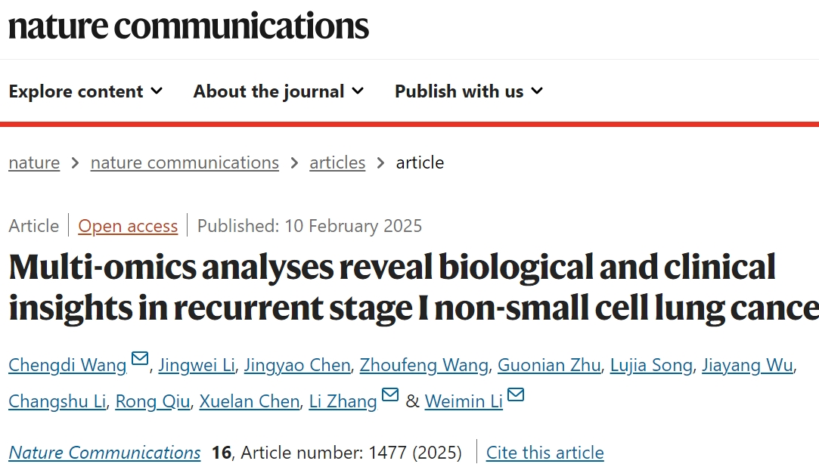This screenshot has height=464, width=819.
Task: Expand the Explore content menu
Action: coord(85,91)
